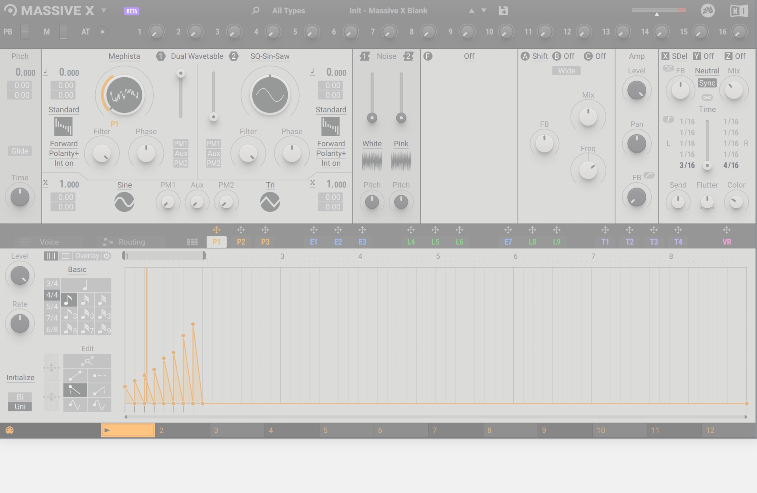Screen dimensions: 757x493
Task: Toggle the Wide button in Shift effect
Action: (x=567, y=71)
